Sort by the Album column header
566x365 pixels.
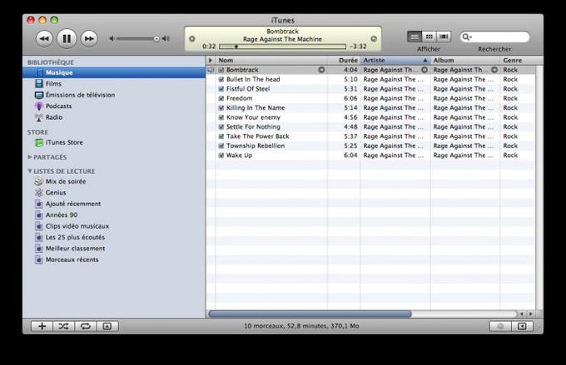(x=465, y=60)
